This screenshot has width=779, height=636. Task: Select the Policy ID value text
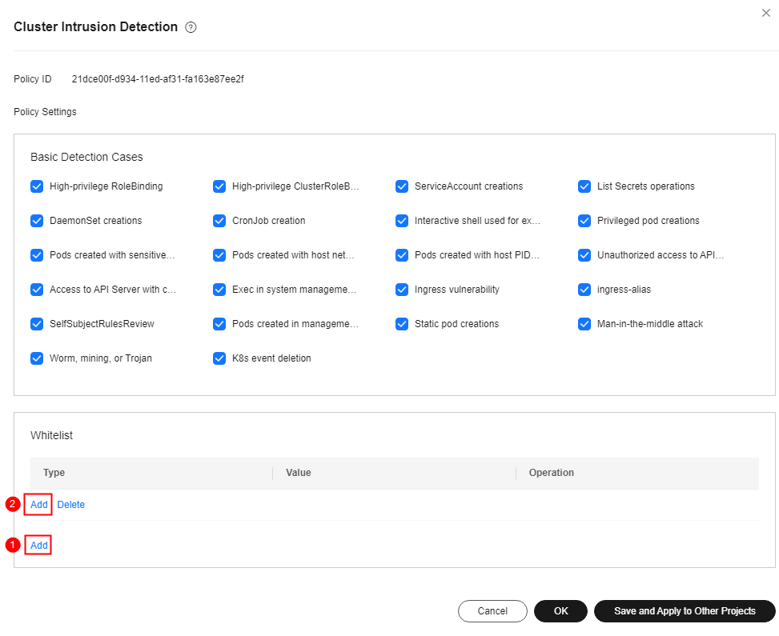[x=158, y=79]
